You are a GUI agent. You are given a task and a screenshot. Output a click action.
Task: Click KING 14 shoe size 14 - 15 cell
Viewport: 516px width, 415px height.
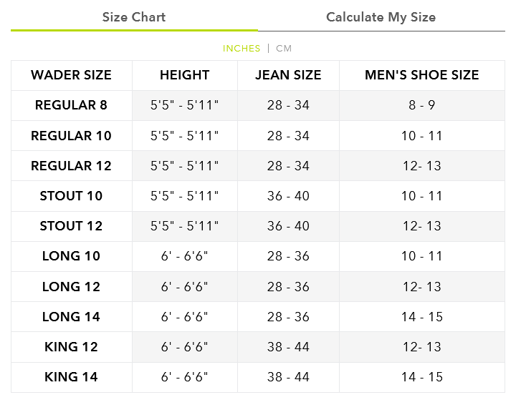(422, 377)
